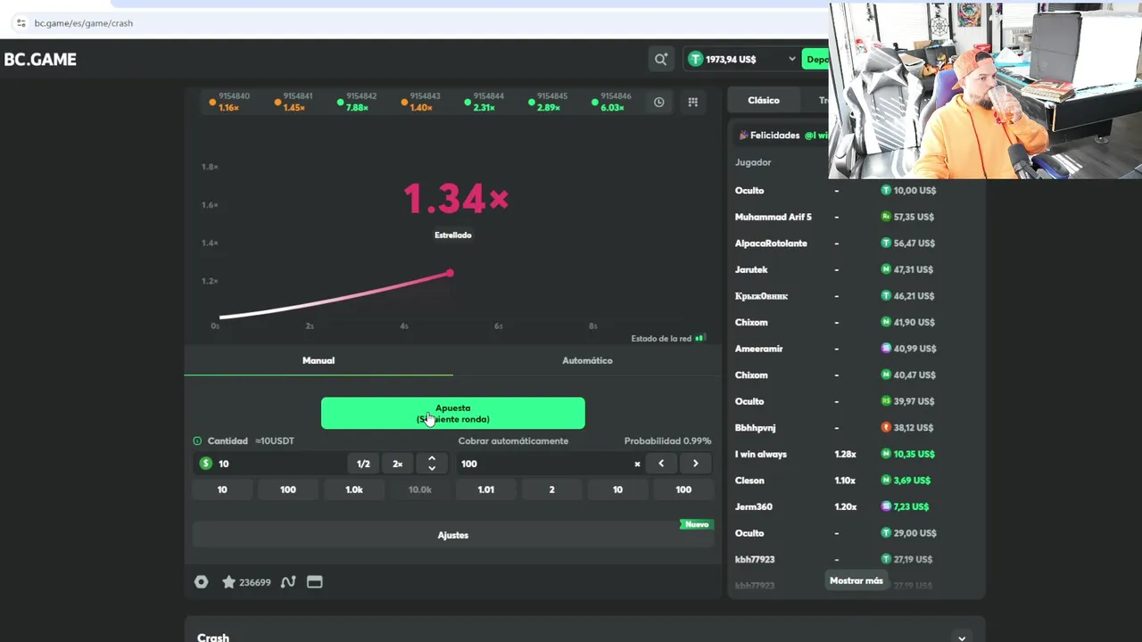This screenshot has width=1142, height=642.
Task: Click player name Cleson
Action: pos(749,481)
